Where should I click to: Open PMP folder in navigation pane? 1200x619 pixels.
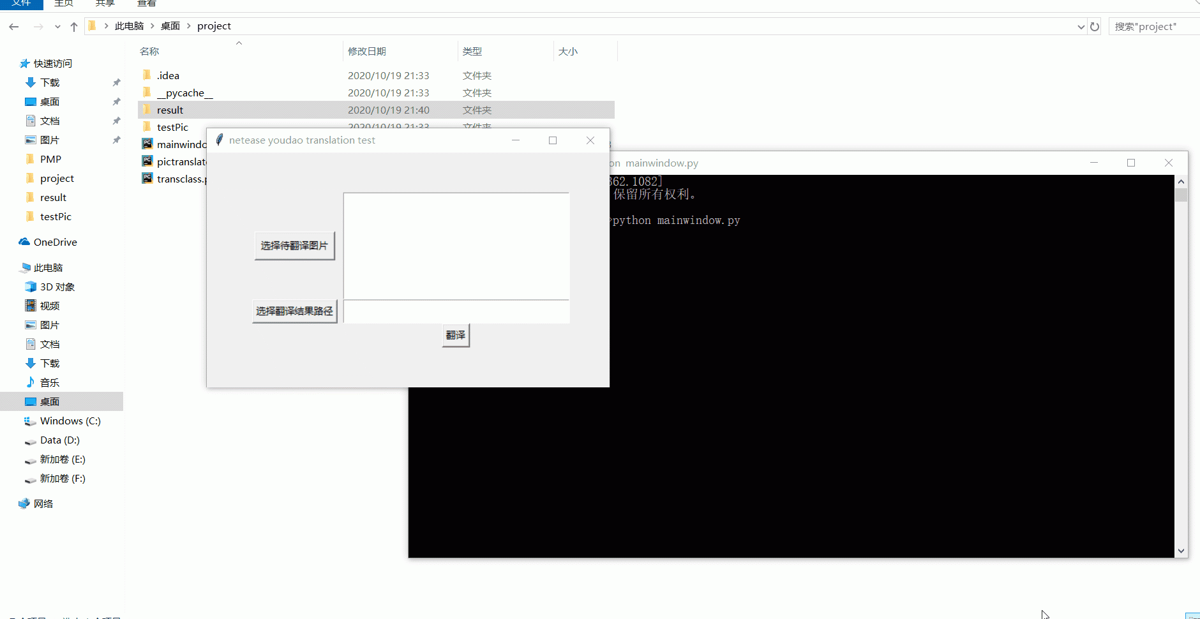(50, 159)
